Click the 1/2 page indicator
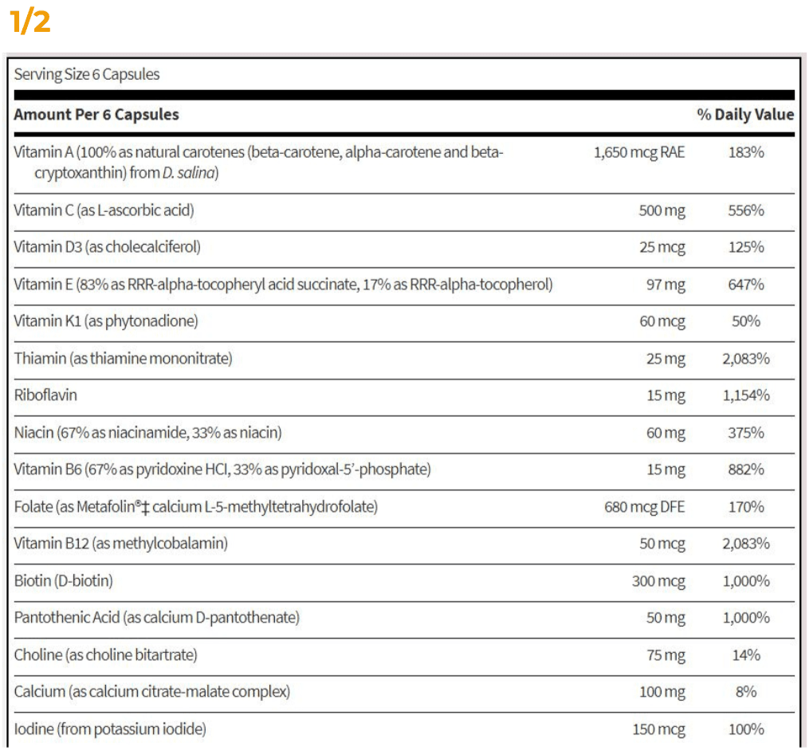This screenshot has width=809, height=755. coord(31,22)
